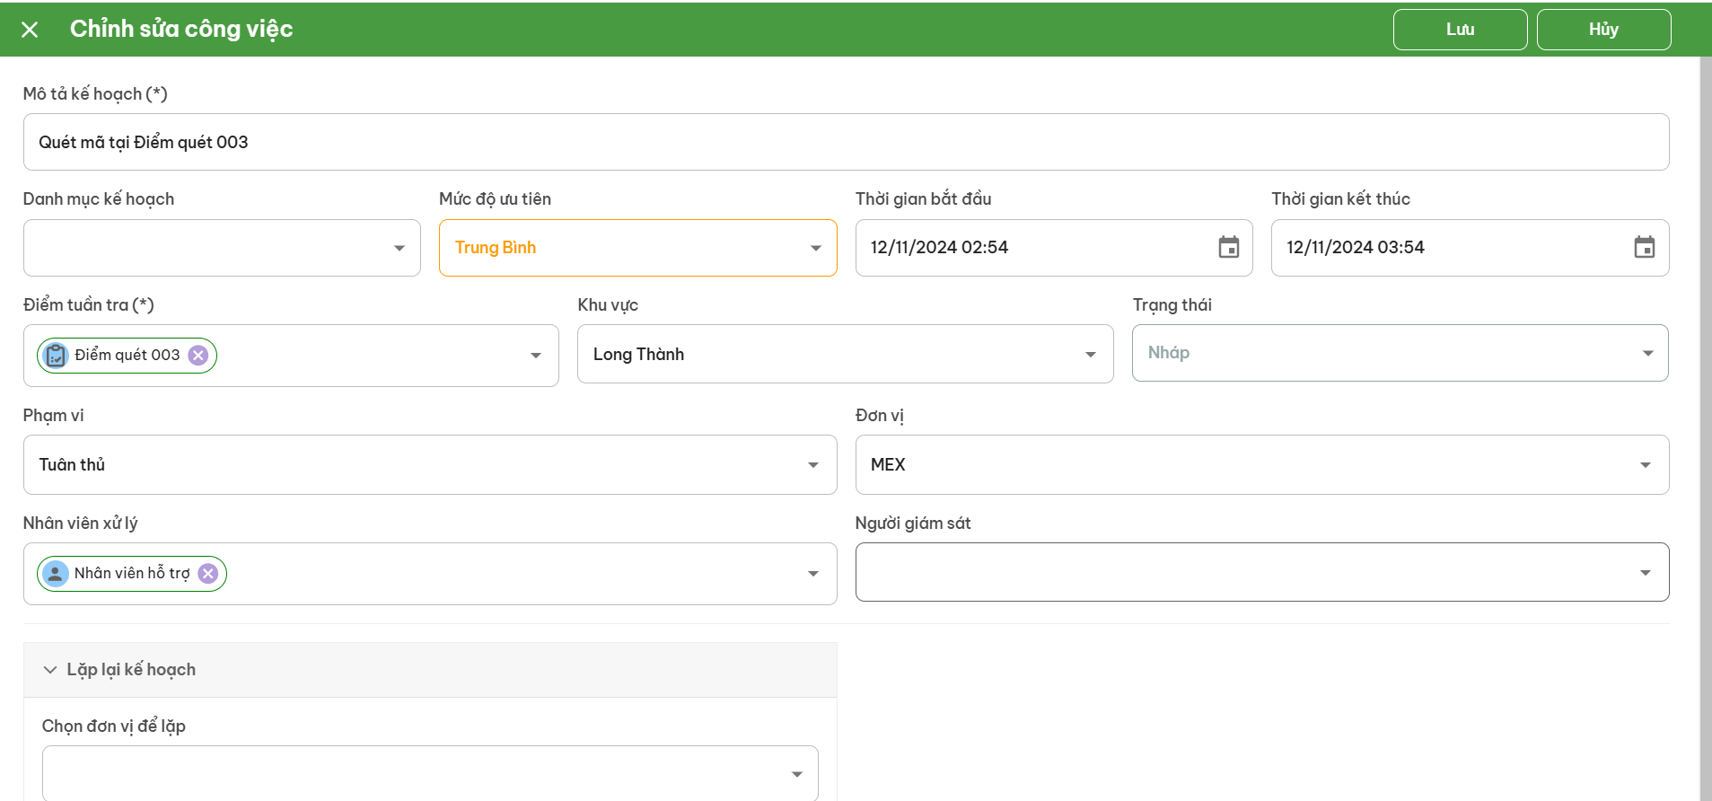The height and width of the screenshot is (801, 1712).
Task: Remove Điểm quét 003 chip
Action: (x=198, y=356)
